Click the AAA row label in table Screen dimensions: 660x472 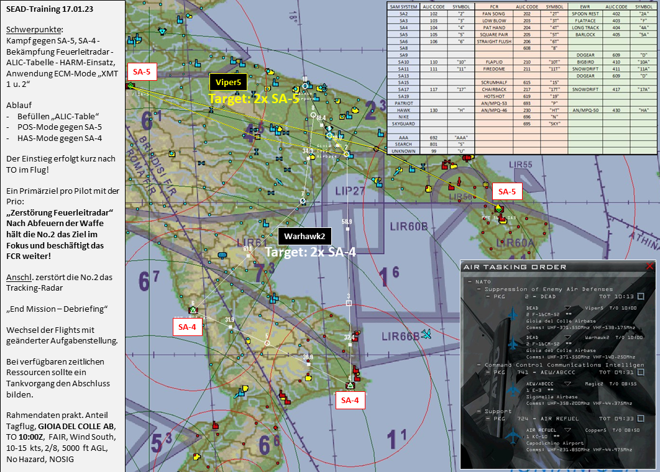click(x=403, y=137)
